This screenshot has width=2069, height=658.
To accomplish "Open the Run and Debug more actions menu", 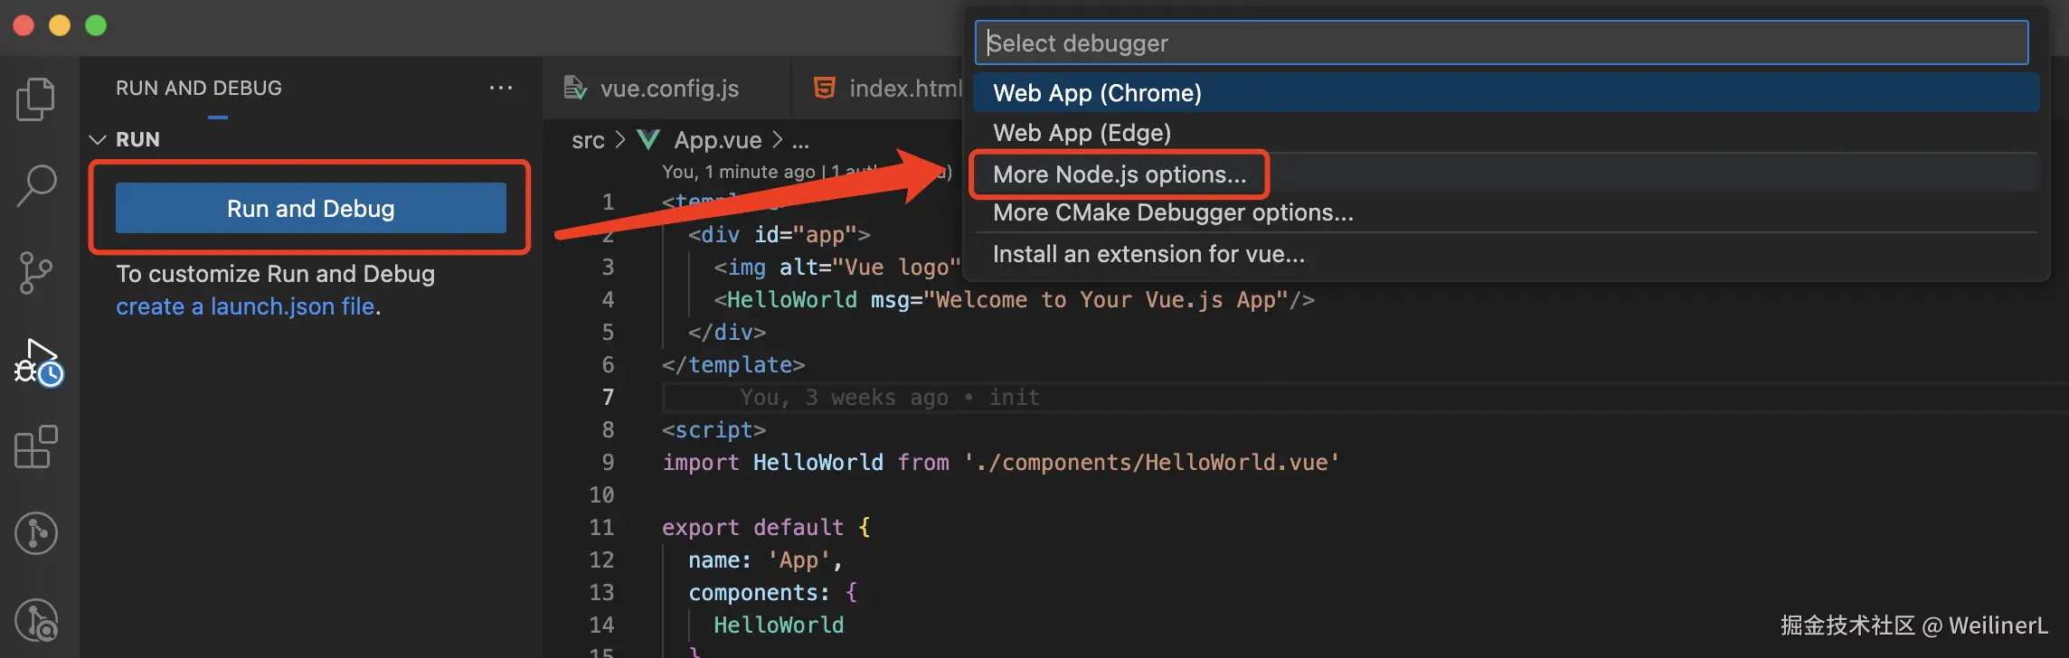I will pyautogui.click(x=501, y=88).
